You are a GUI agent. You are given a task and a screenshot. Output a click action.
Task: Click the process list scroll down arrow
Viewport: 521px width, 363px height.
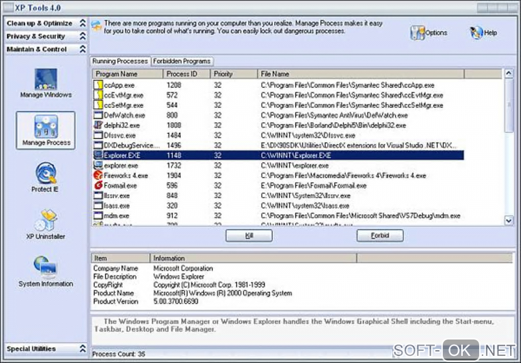click(x=509, y=220)
